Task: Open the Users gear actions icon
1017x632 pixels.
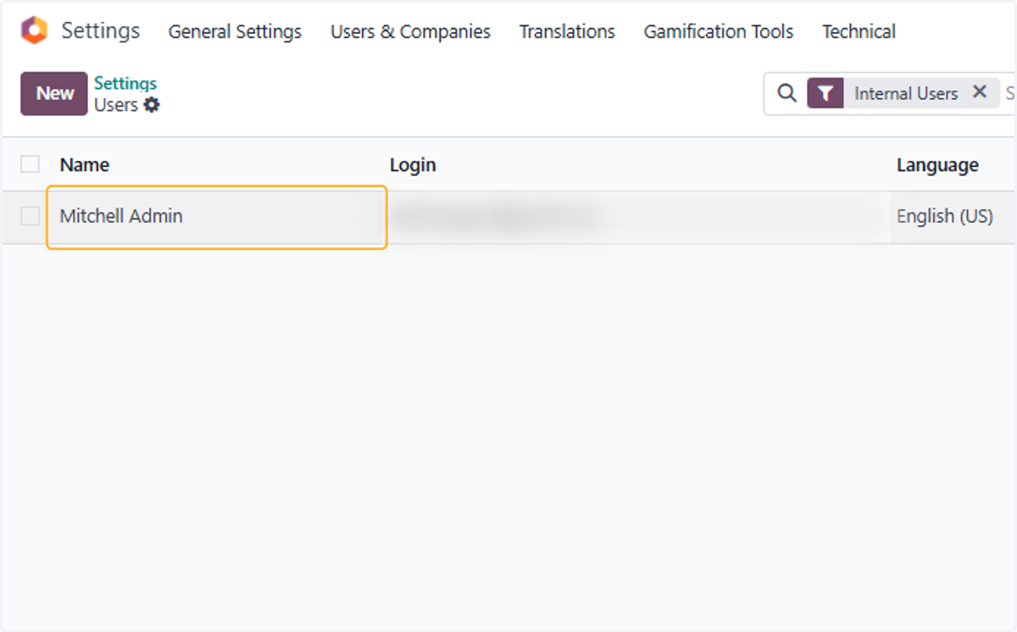Action: tap(152, 105)
